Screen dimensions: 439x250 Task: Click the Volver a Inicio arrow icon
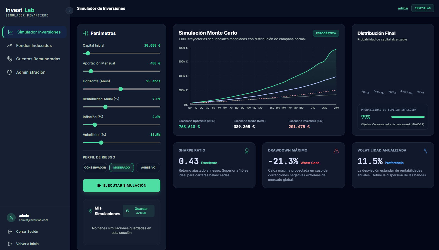point(10,244)
